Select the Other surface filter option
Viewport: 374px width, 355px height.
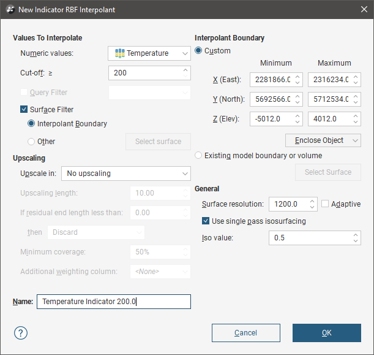[x=32, y=141]
